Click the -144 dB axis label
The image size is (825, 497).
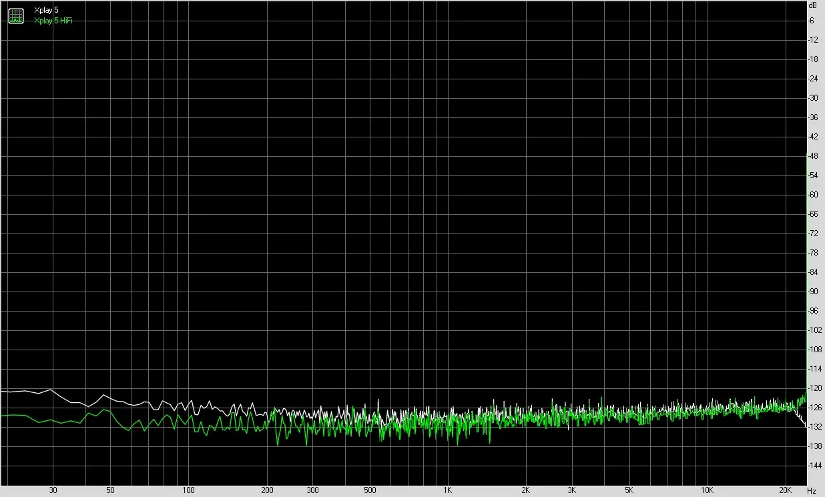click(x=814, y=465)
